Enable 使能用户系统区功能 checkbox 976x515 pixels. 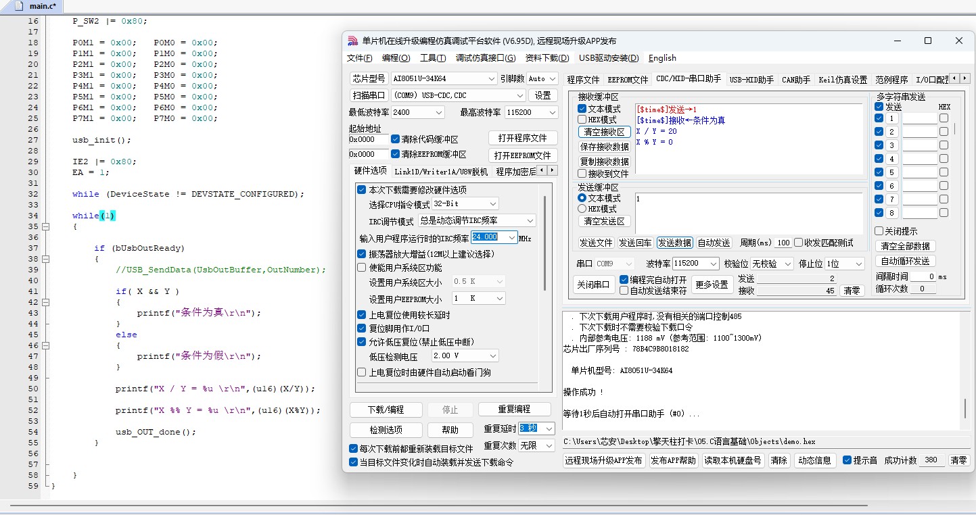pos(362,268)
